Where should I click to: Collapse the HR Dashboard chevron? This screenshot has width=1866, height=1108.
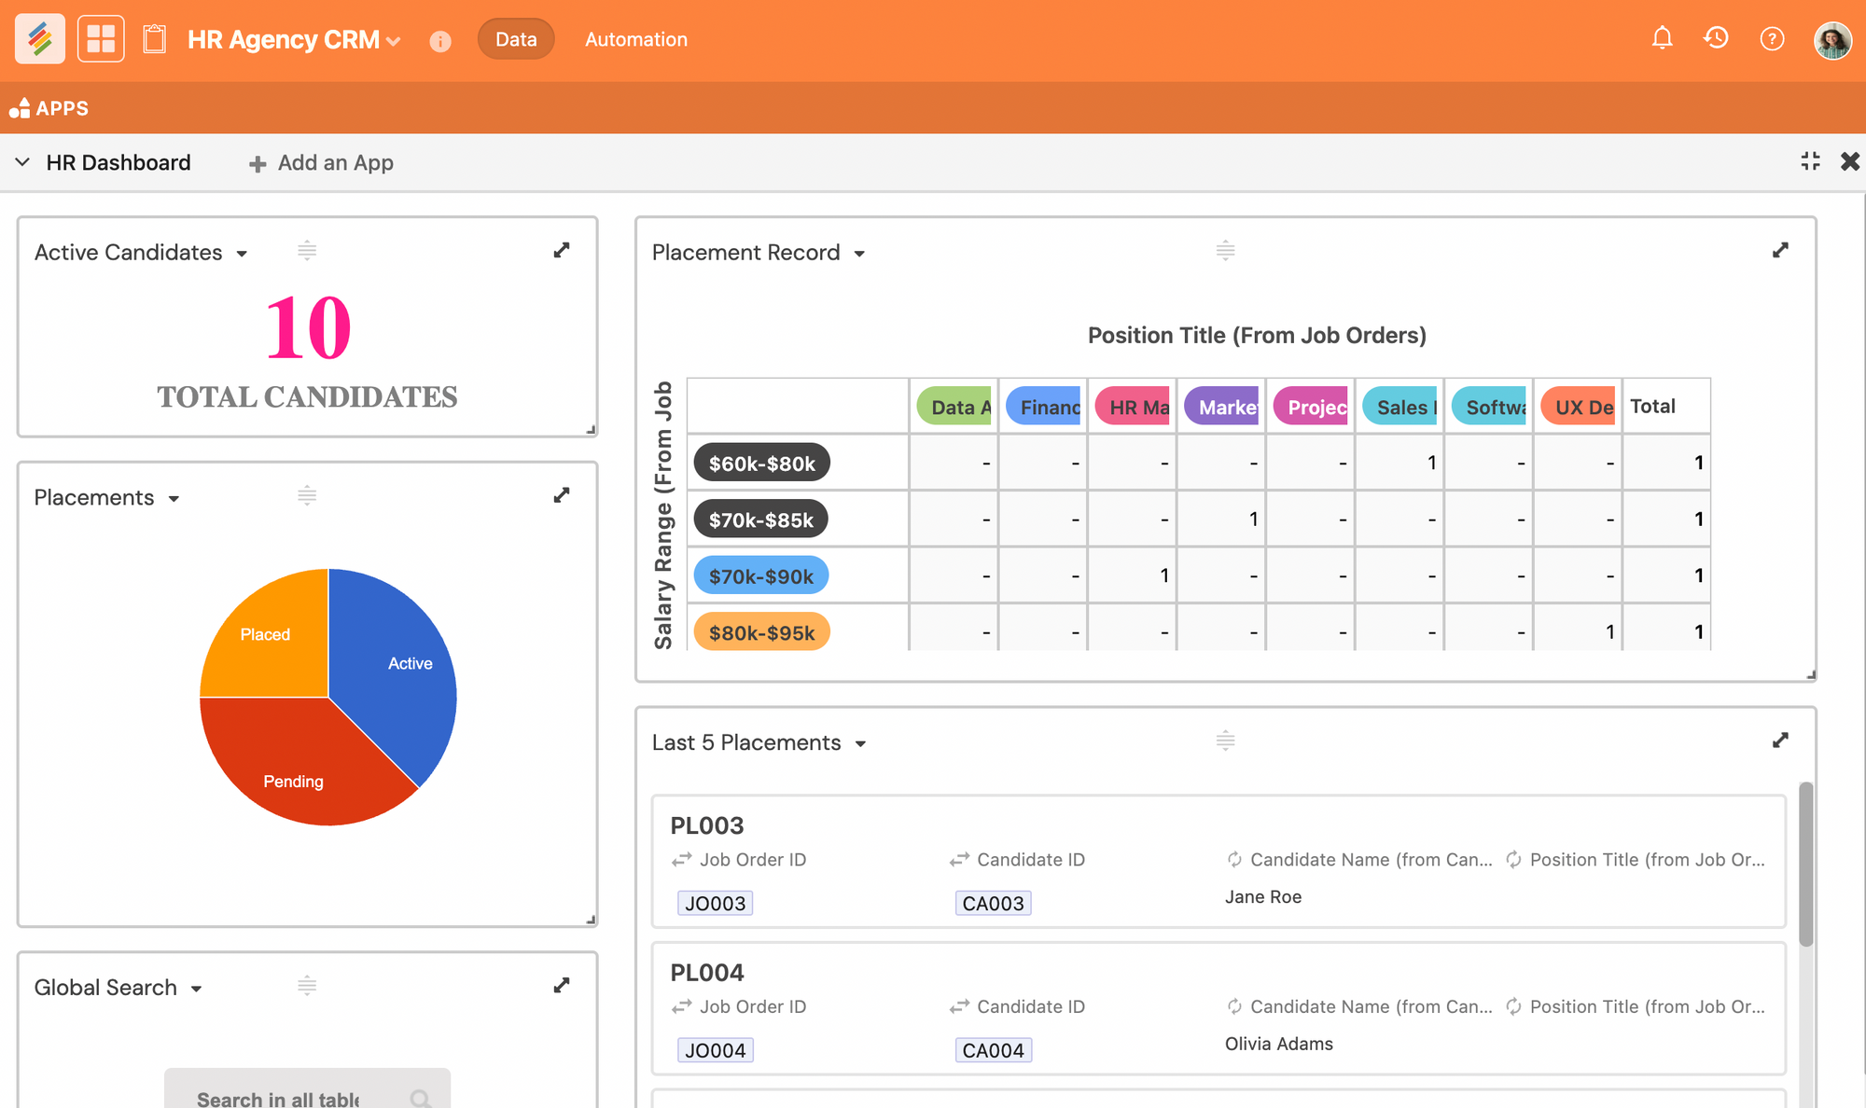(22, 162)
